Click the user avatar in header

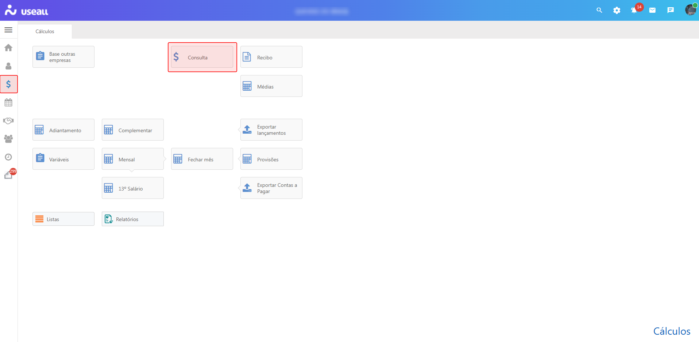coord(690,10)
